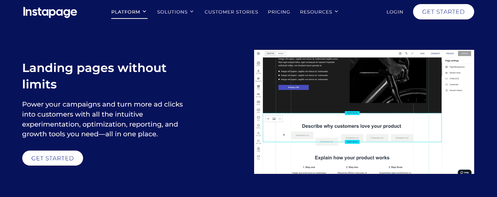Click the undo arrow in editor toolbar

coord(406,53)
